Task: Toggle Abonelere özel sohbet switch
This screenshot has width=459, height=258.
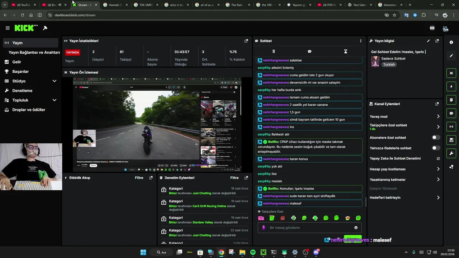Action: 436,138
